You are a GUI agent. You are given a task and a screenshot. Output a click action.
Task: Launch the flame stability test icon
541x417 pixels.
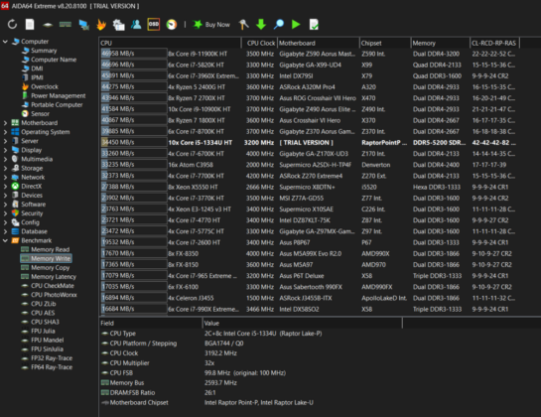coord(101,24)
